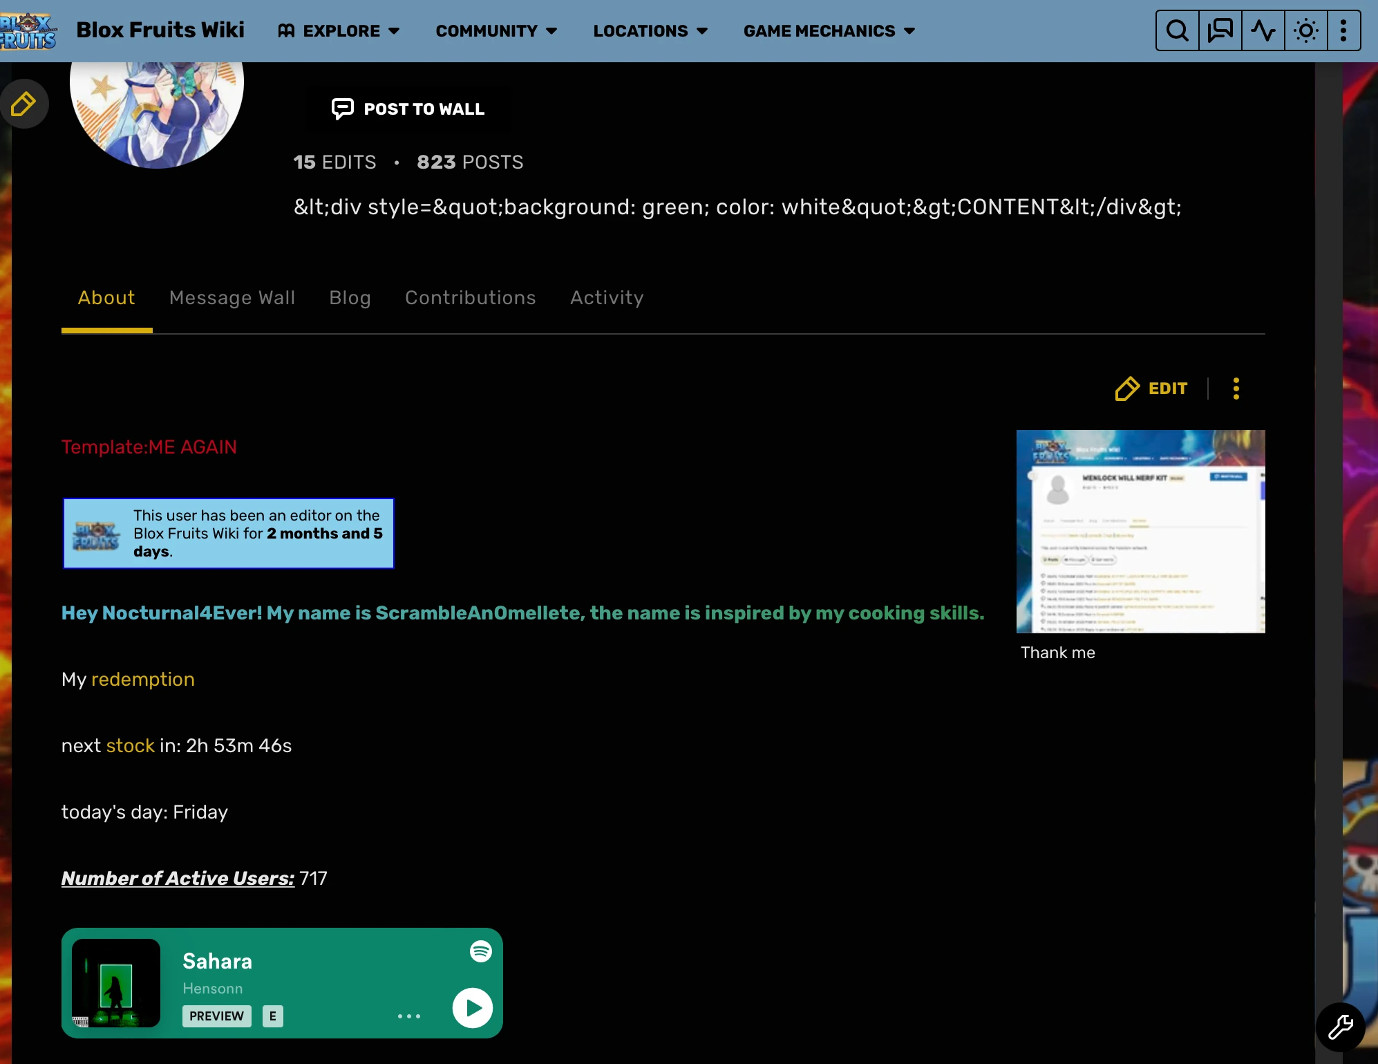The width and height of the screenshot is (1378, 1064).
Task: Open the Discuss chat bubbles icon
Action: [1220, 30]
